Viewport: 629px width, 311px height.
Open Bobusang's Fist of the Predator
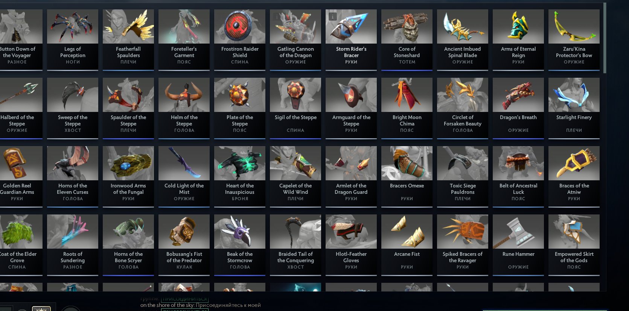click(184, 245)
